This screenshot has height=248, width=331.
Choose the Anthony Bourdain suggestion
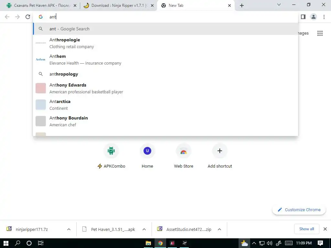[x=165, y=121]
